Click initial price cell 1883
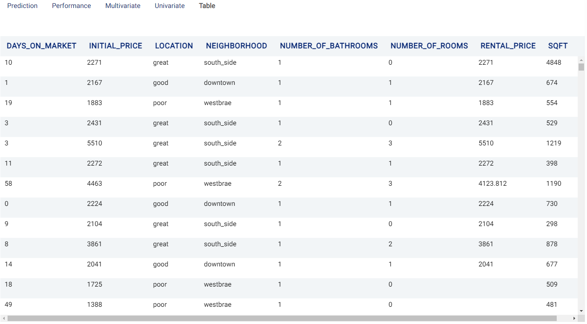 (95, 103)
